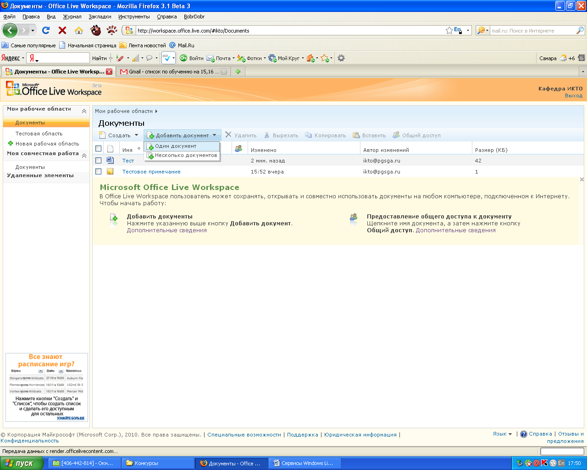
Task: Open the Журнал menu
Action: tap(72, 17)
